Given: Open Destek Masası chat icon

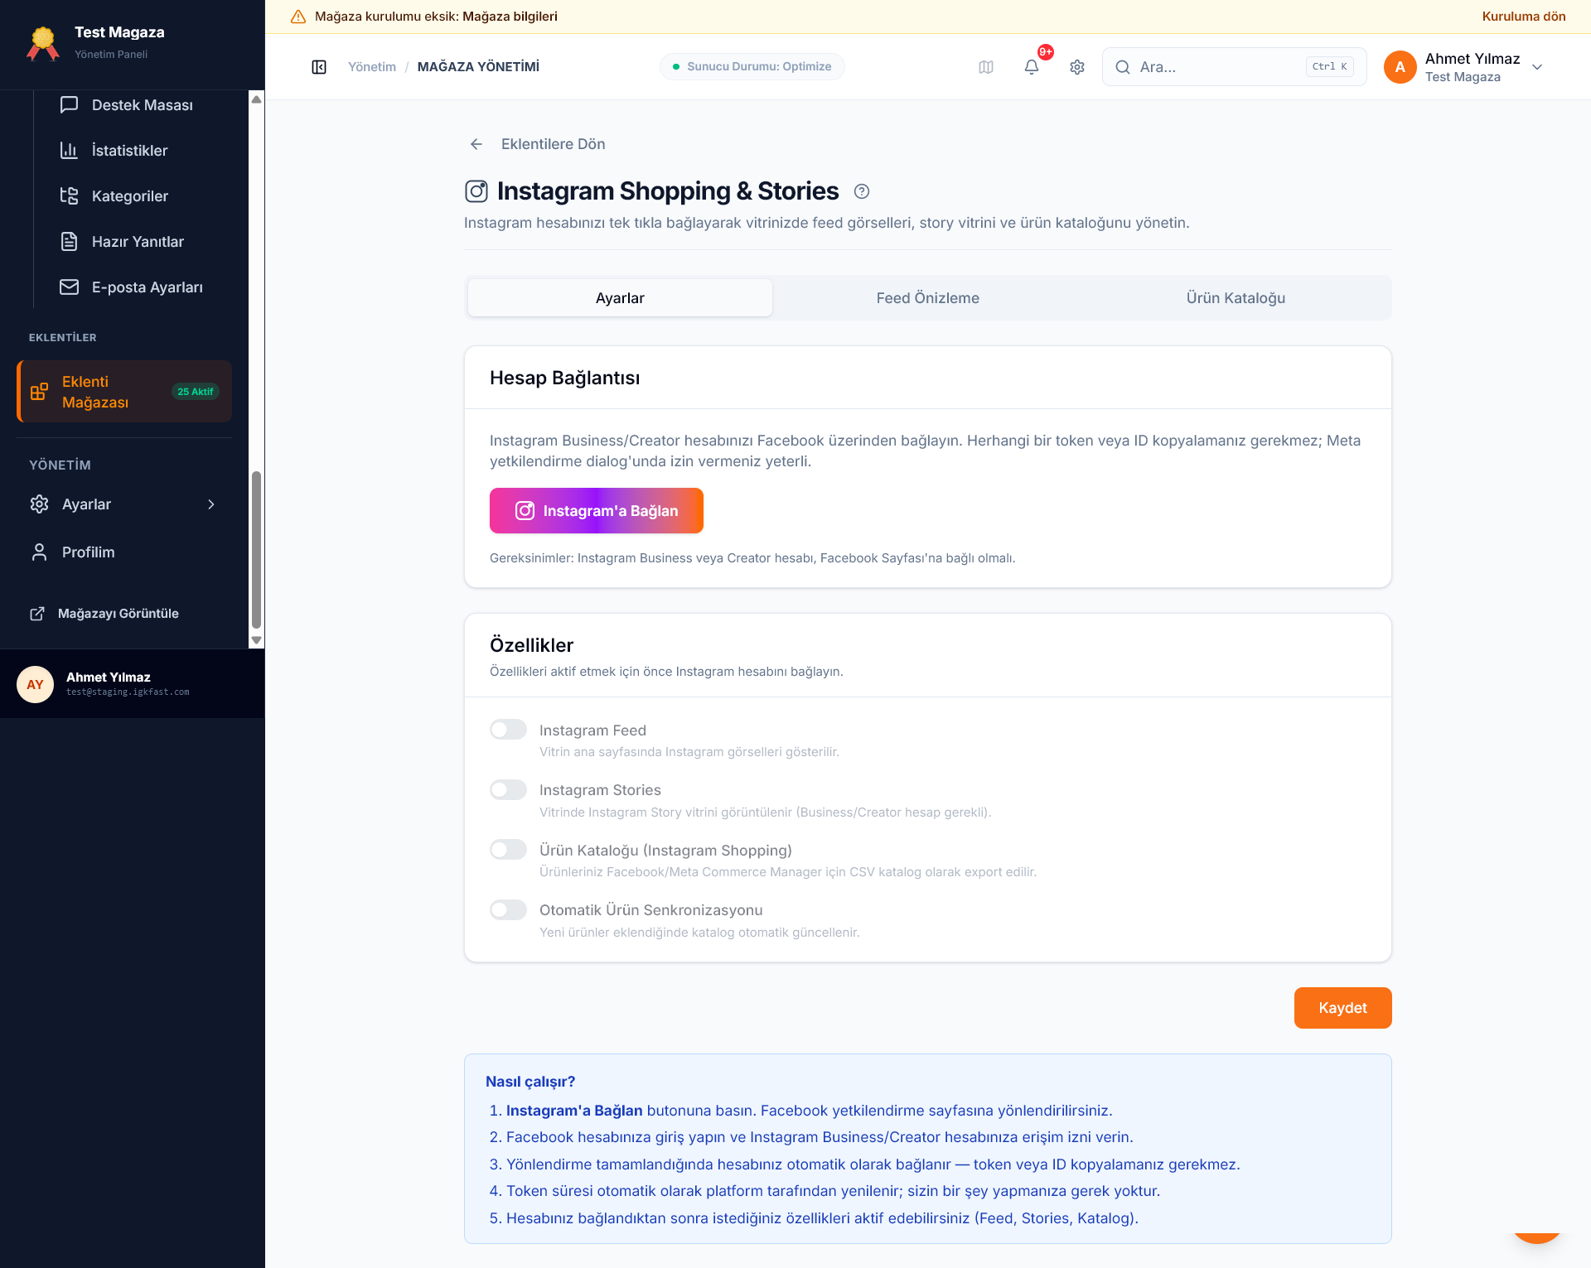Looking at the screenshot, I should point(70,104).
